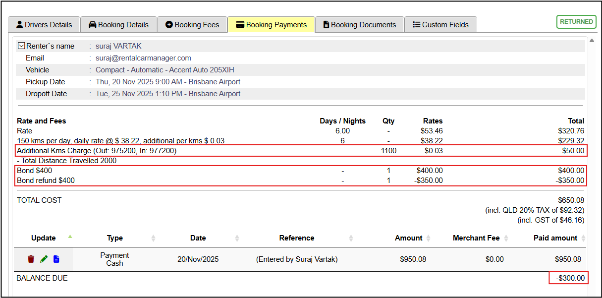Edit the cash payment with pencil icon
The width and height of the screenshot is (602, 298).
[44, 259]
